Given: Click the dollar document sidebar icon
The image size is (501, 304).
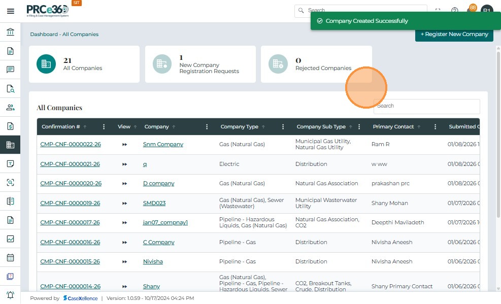Looking at the screenshot, I should point(10,126).
